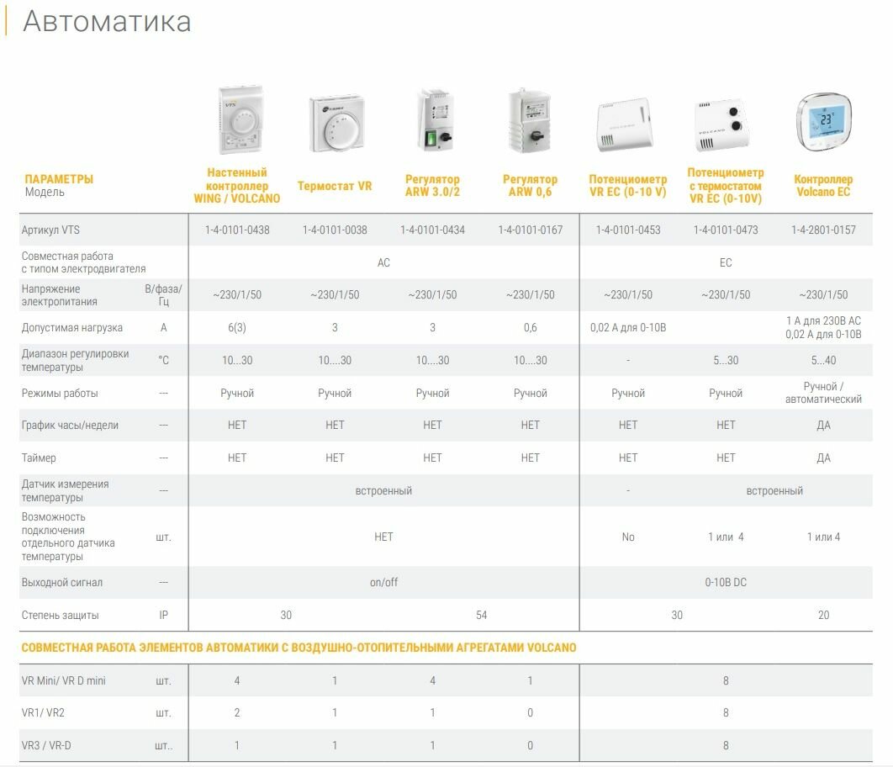
Task: Click the 'Степень защиты' row label
Action: (x=61, y=615)
